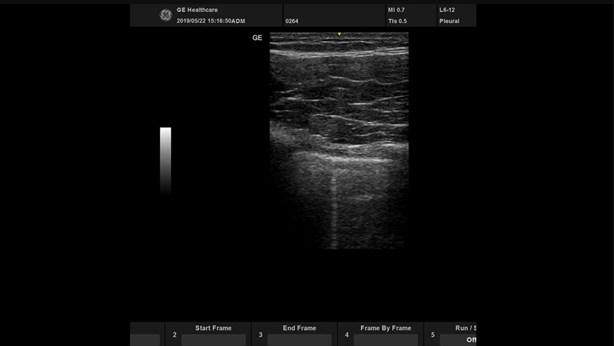
Task: Click the vertical B-line artifact in the scan
Action: pyautogui.click(x=332, y=208)
